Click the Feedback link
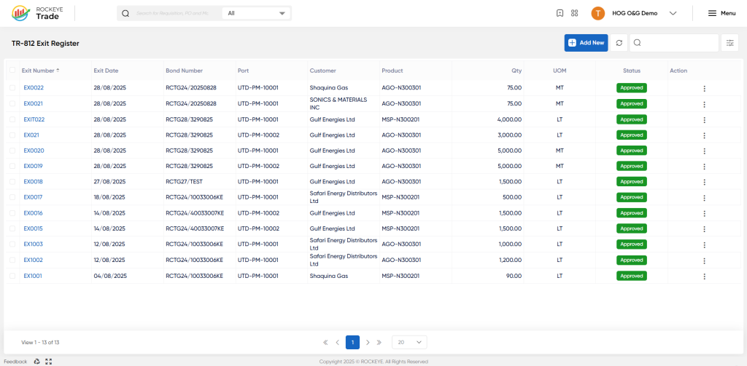The width and height of the screenshot is (747, 366). [16, 361]
